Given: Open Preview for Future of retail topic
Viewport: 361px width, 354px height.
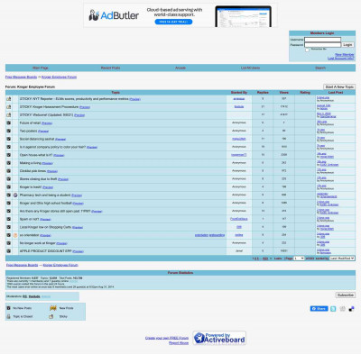Looking at the screenshot, I should 47,123.
